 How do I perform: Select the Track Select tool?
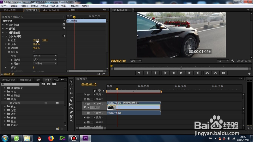coord(71,85)
